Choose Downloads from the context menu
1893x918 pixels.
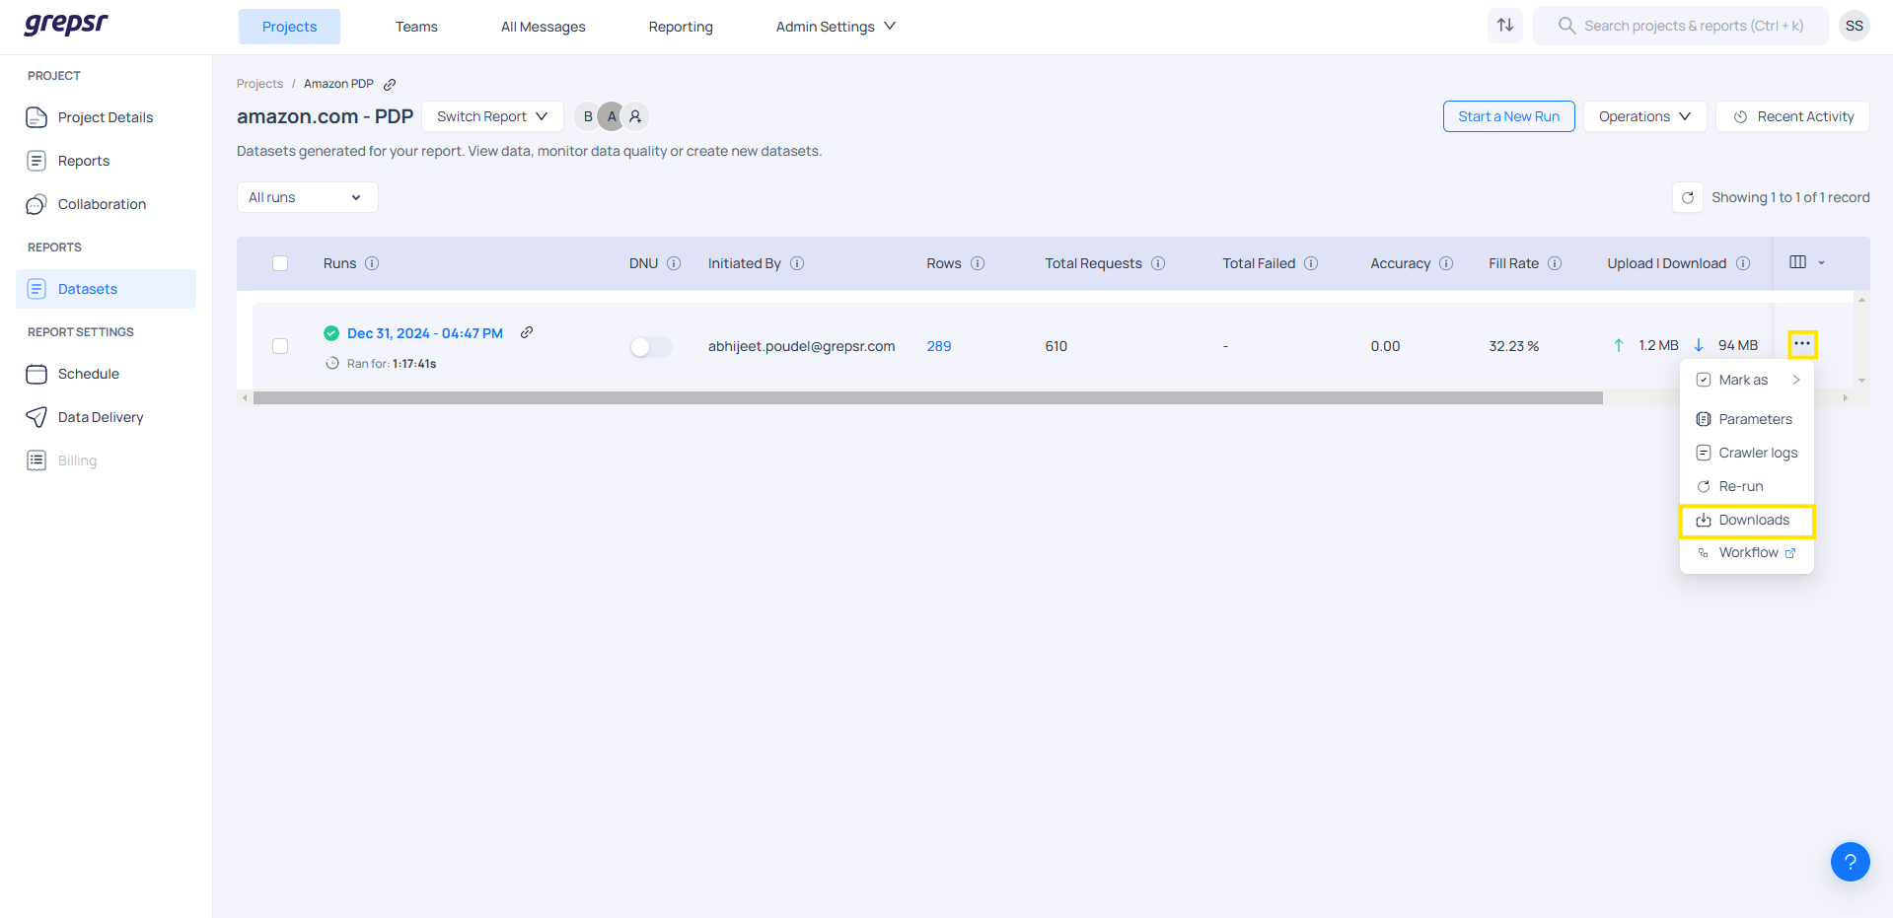coord(1746,520)
